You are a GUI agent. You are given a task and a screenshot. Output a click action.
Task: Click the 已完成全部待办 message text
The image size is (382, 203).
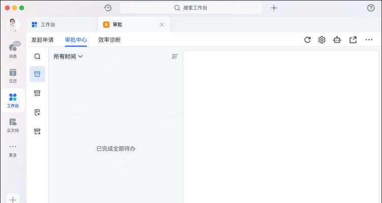coord(116,149)
